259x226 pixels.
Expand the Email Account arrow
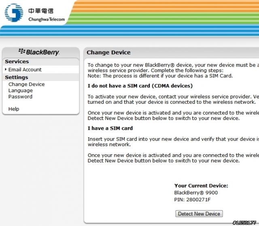click(x=6, y=69)
